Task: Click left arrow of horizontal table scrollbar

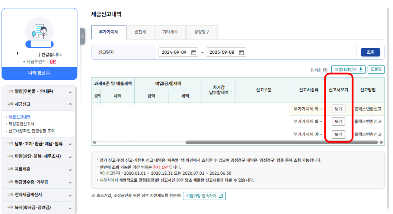Action: tap(94, 143)
